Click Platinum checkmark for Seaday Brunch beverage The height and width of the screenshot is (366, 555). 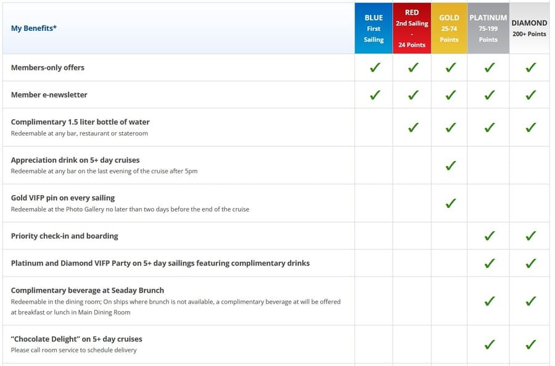coord(490,301)
